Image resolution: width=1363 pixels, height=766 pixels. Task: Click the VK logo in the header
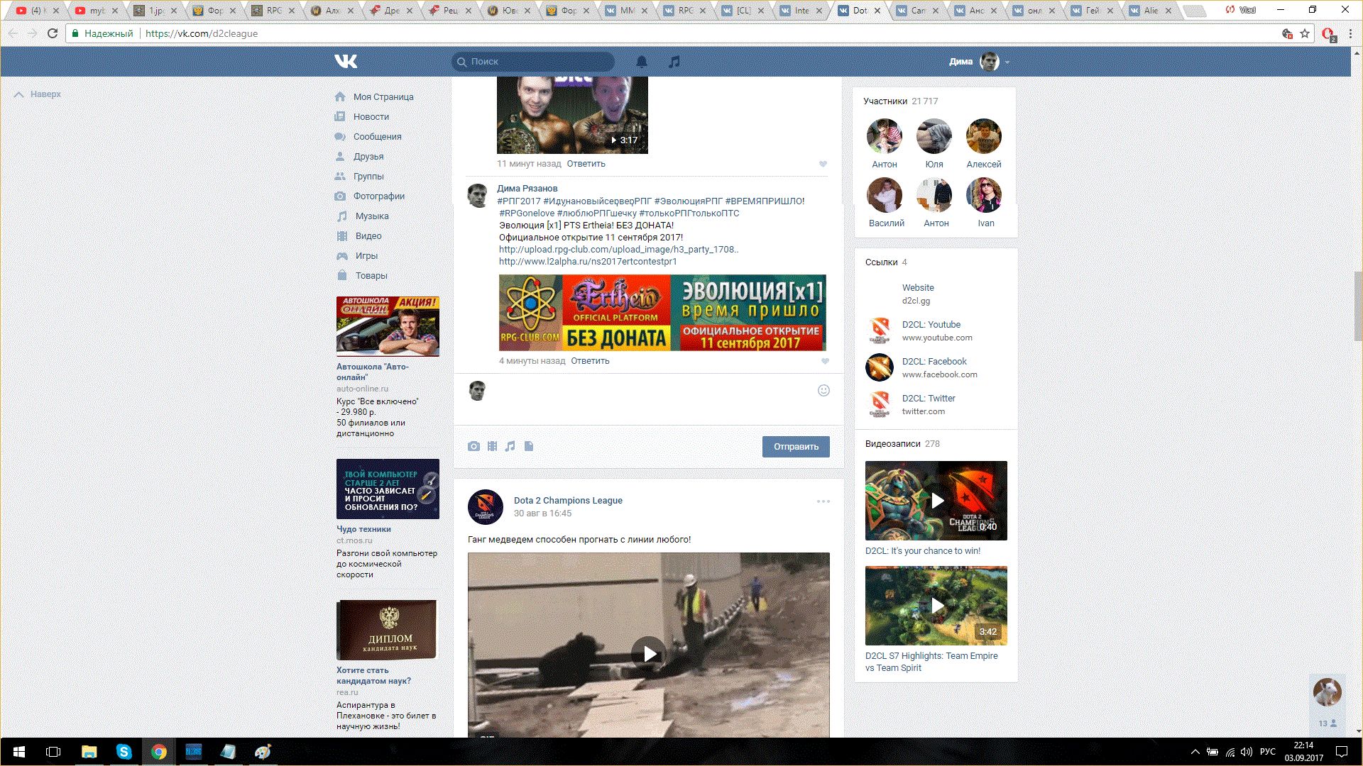(346, 62)
